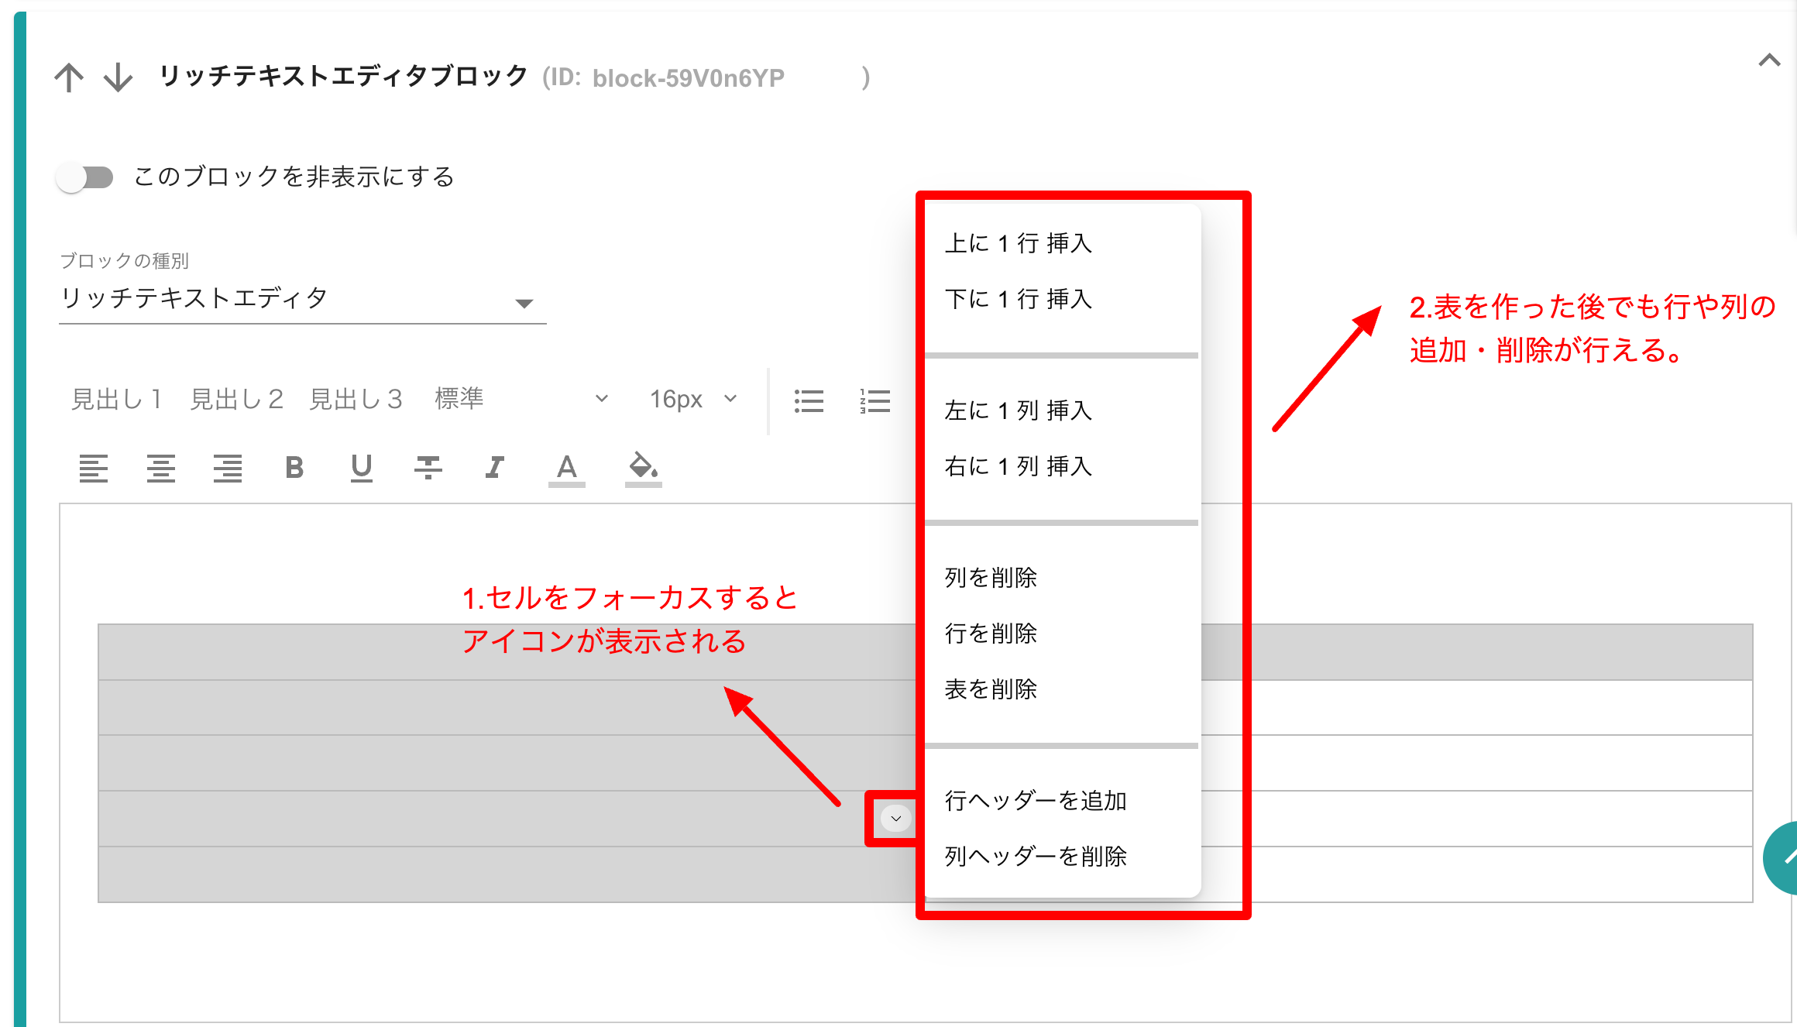Select 上に 1 行 挿入 menu item
Image resolution: width=1797 pixels, height=1027 pixels.
pos(1018,243)
